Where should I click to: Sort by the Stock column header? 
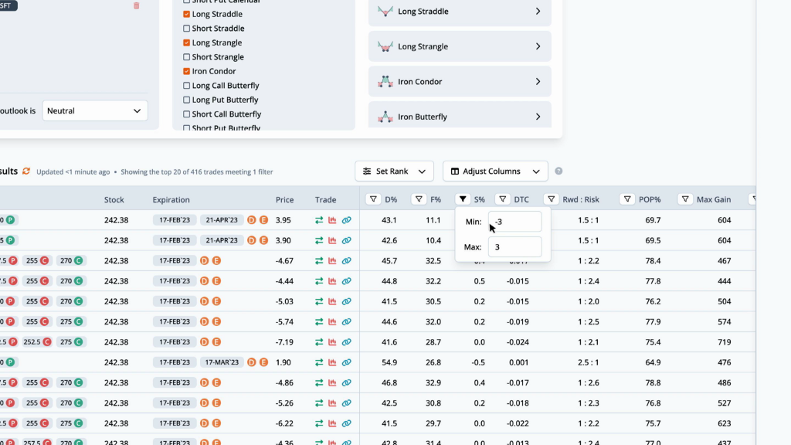[114, 200]
